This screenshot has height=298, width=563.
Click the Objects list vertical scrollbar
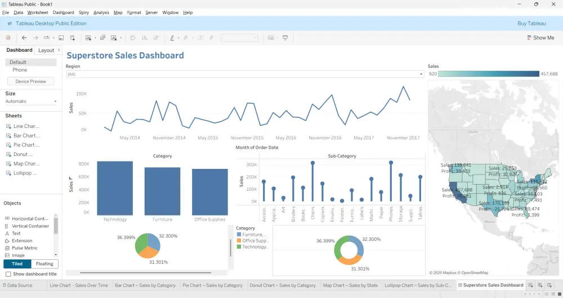[56, 226]
